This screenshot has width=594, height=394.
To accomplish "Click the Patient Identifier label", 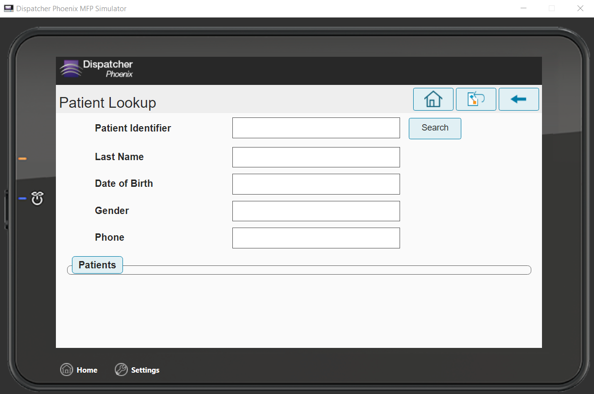I will point(133,128).
